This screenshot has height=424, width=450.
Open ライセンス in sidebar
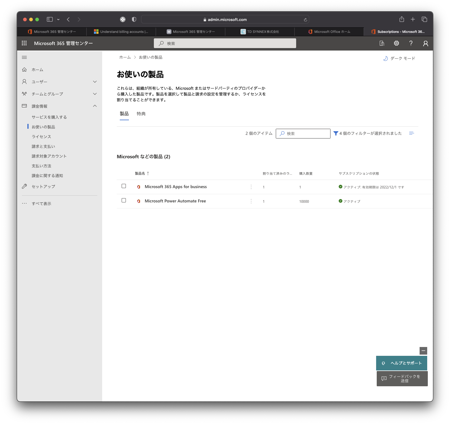41,137
